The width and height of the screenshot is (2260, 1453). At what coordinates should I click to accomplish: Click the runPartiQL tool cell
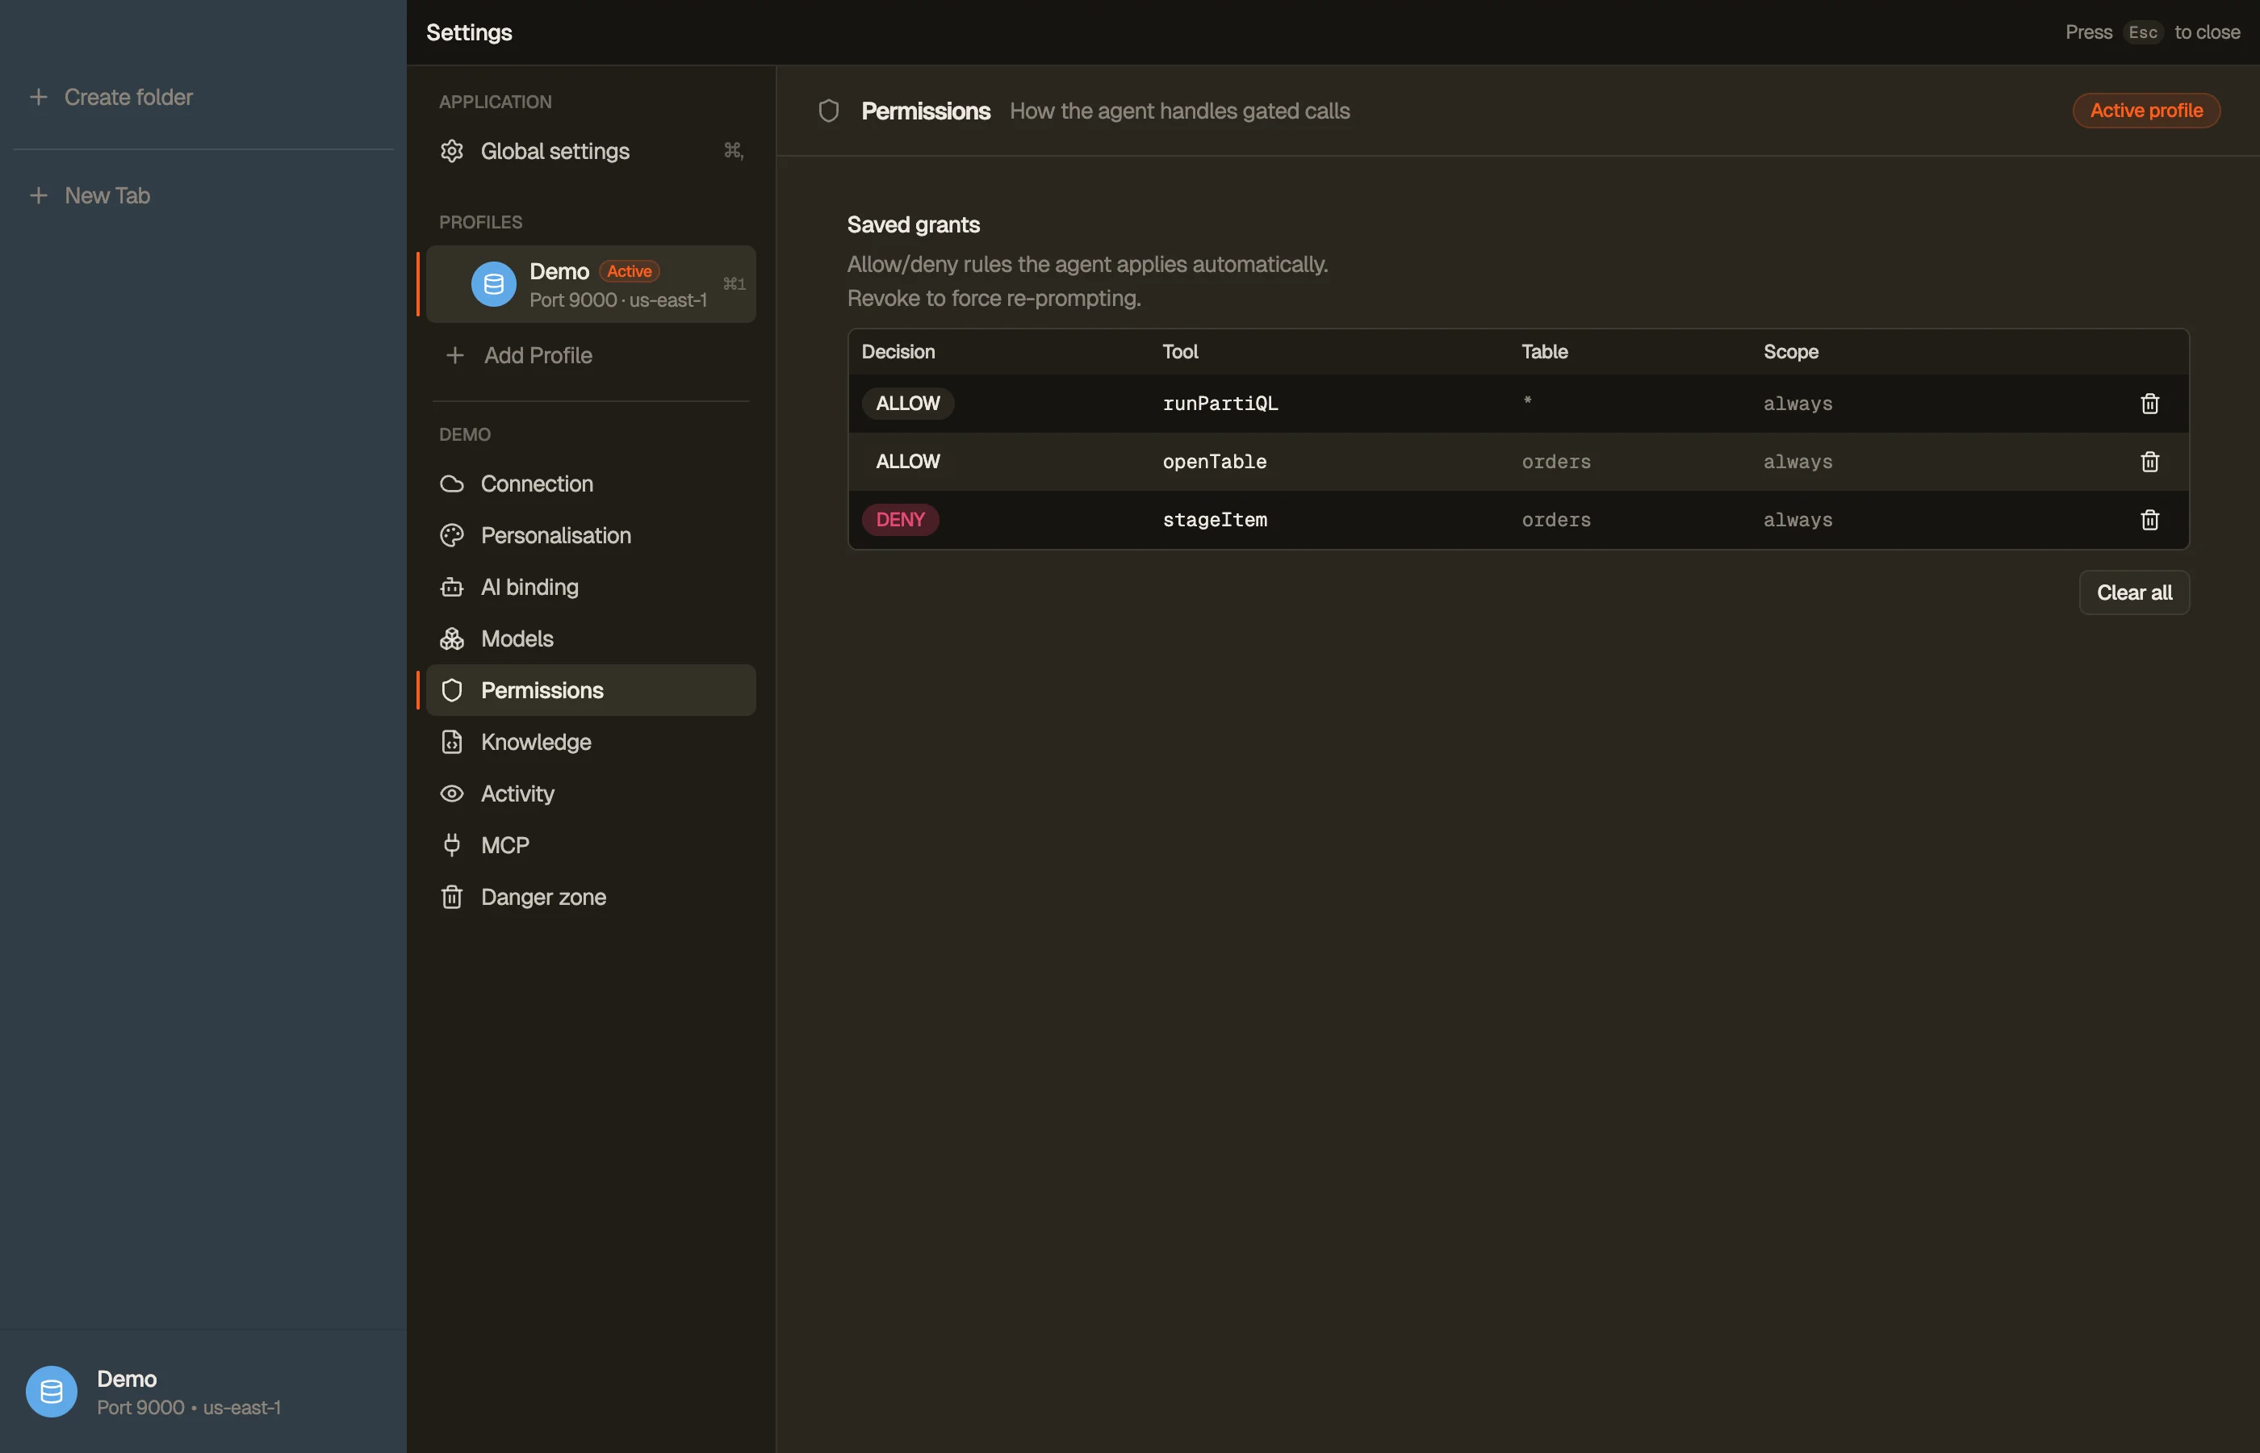[1220, 404]
